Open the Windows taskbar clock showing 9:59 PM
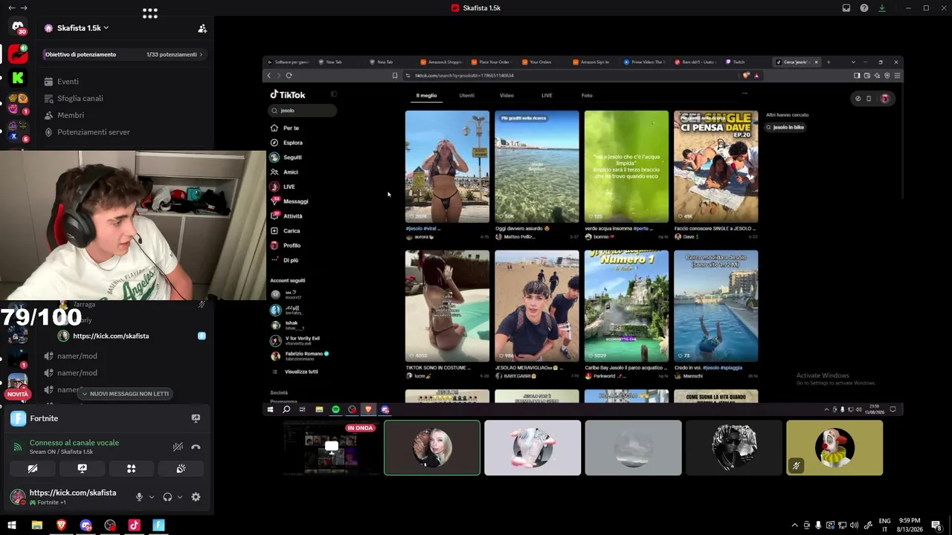The height and width of the screenshot is (535, 952). click(x=910, y=525)
